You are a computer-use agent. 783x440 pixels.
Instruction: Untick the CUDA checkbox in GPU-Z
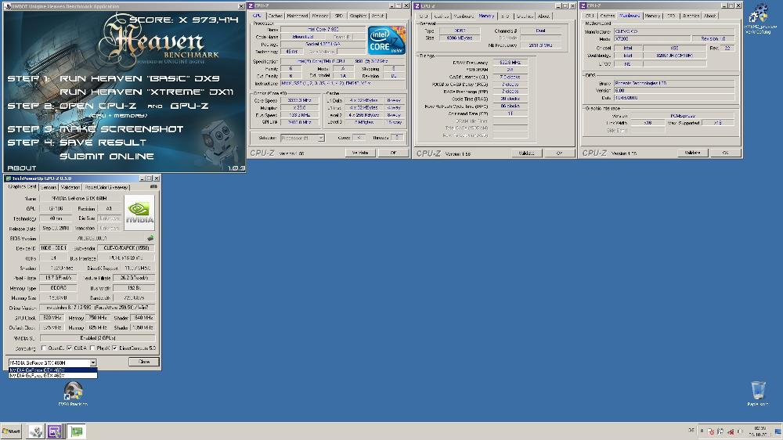tap(70, 348)
